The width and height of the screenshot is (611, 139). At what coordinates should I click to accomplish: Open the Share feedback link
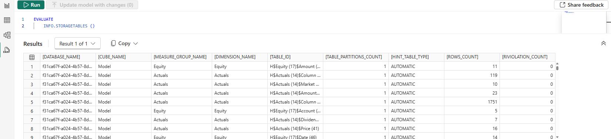tap(581, 5)
